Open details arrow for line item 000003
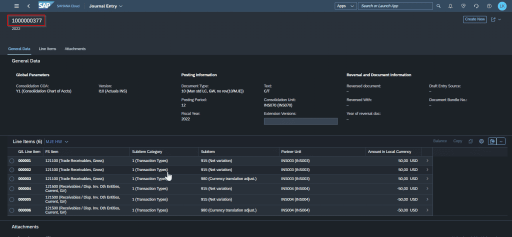The image size is (512, 237). (427, 179)
